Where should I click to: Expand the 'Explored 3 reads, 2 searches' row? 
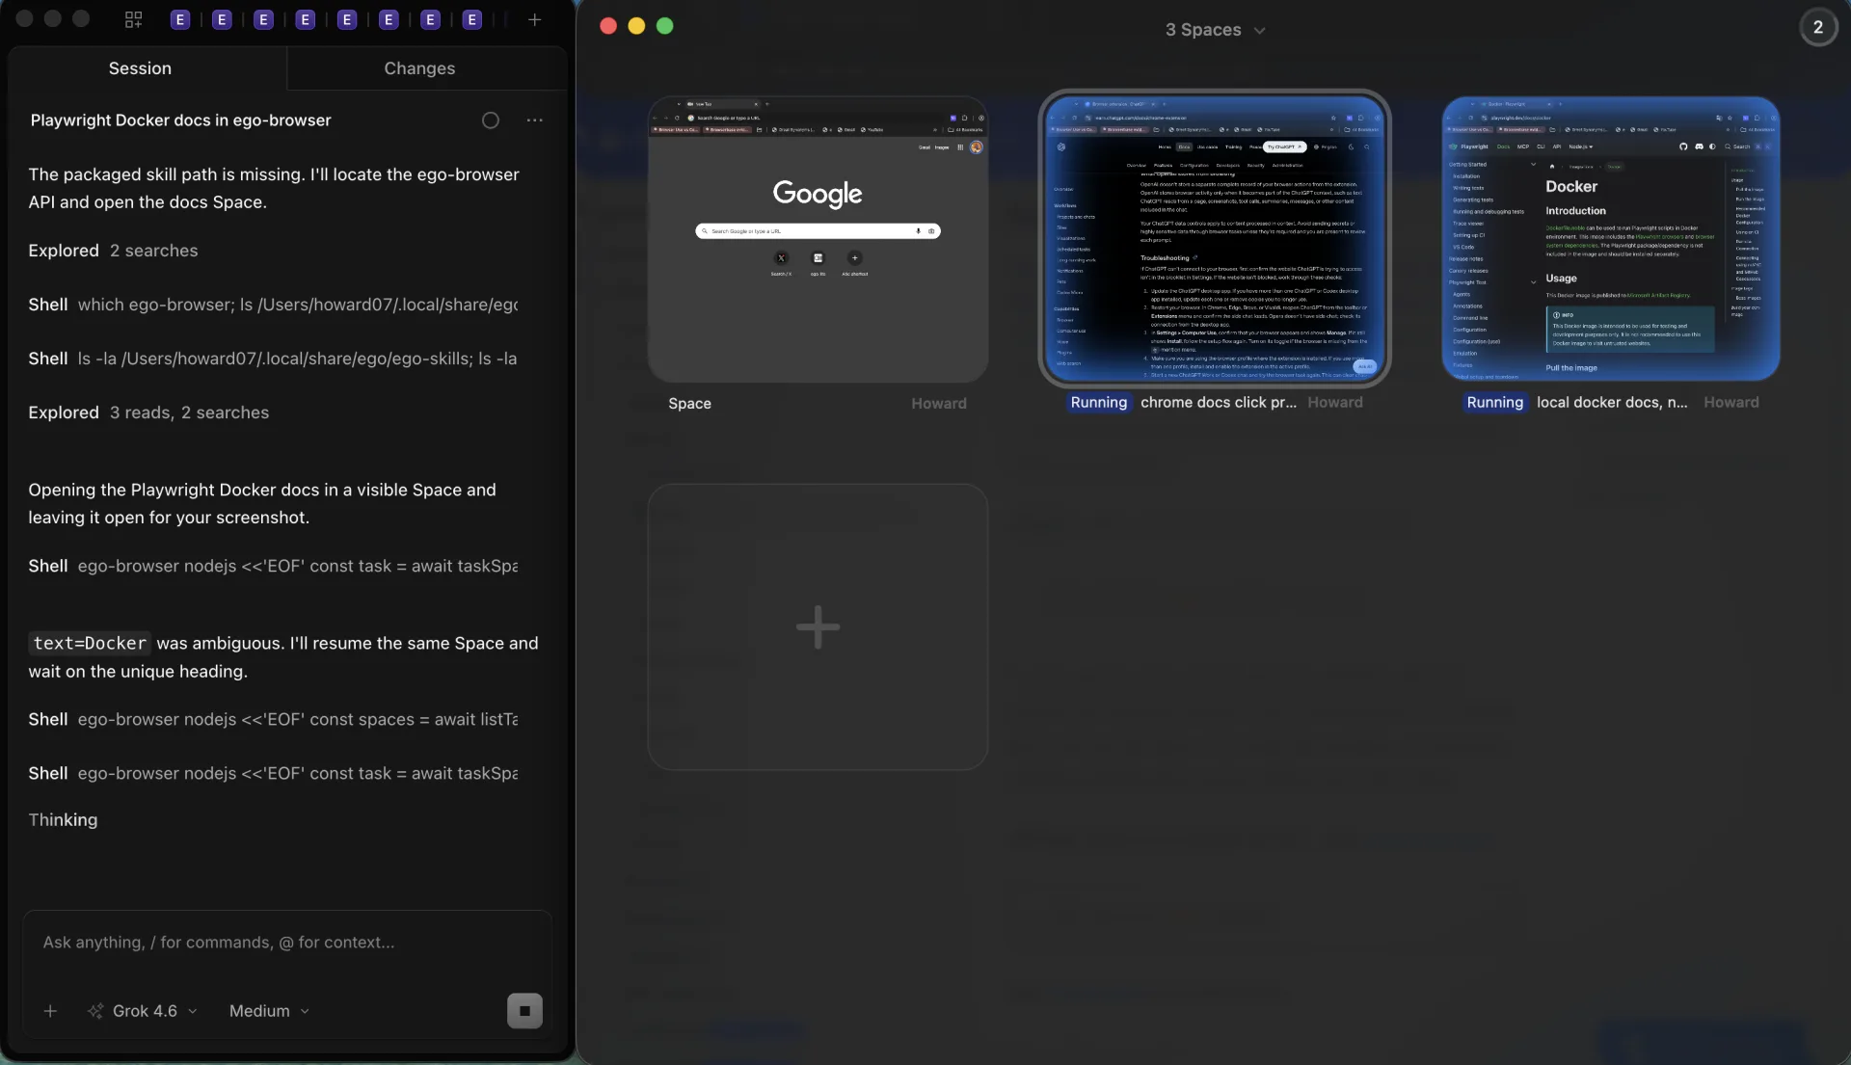coord(148,413)
